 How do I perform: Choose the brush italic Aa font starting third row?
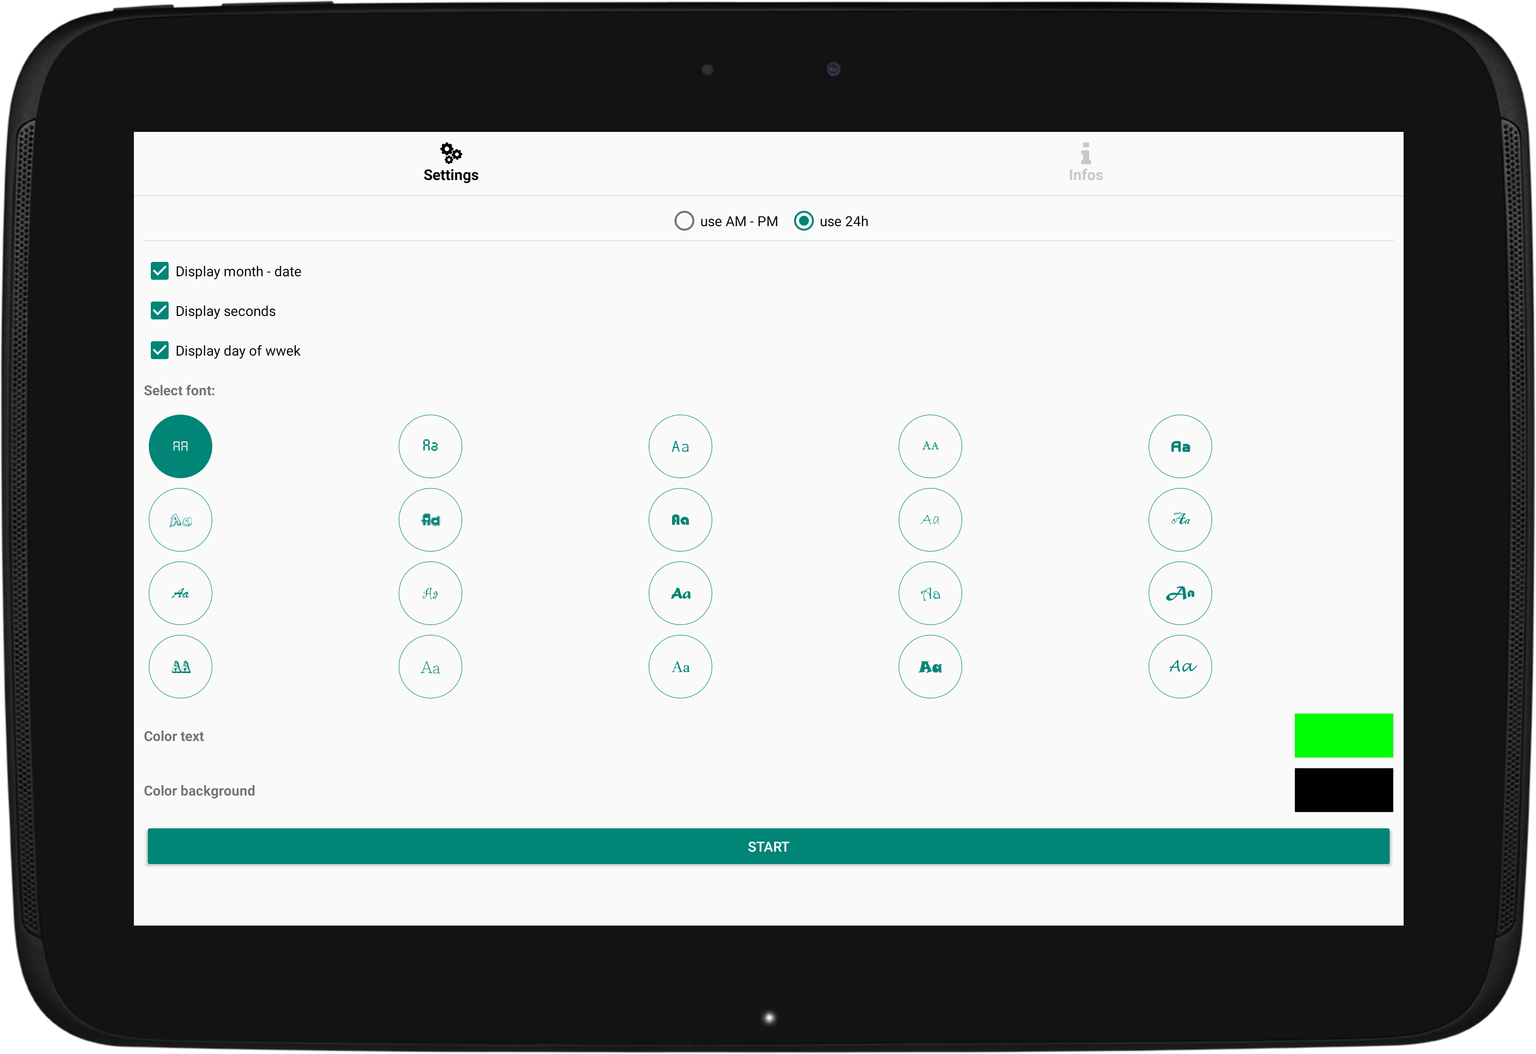tap(181, 593)
